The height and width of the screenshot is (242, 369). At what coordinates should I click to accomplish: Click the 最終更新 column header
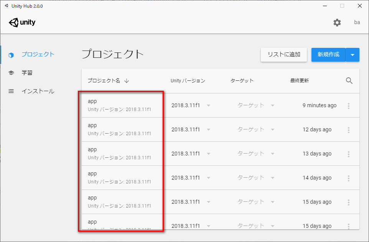pyautogui.click(x=299, y=80)
